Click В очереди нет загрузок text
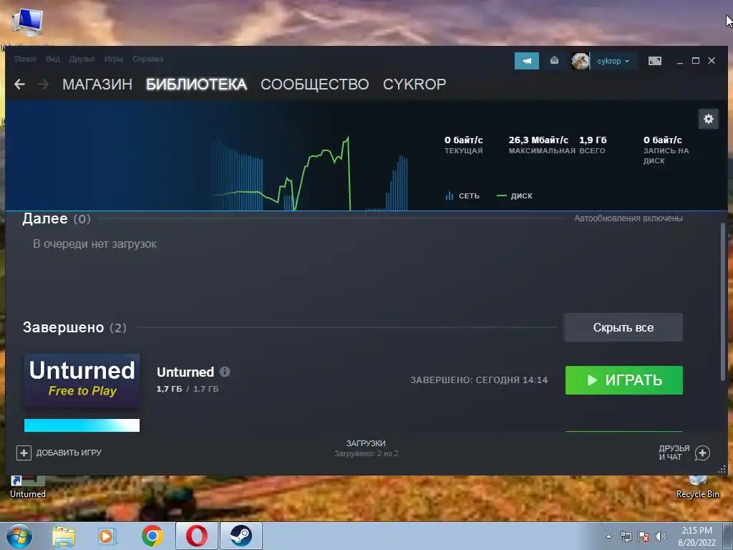This screenshot has height=550, width=733. [94, 243]
